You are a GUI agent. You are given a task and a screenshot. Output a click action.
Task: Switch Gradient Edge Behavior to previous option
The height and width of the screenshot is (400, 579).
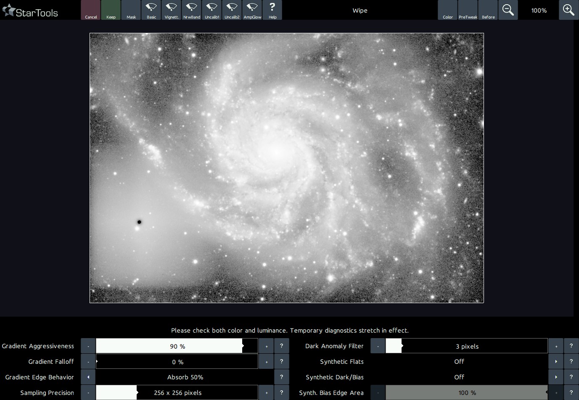click(88, 377)
